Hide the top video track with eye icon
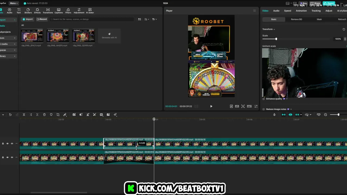347x195 pixels. point(7,144)
